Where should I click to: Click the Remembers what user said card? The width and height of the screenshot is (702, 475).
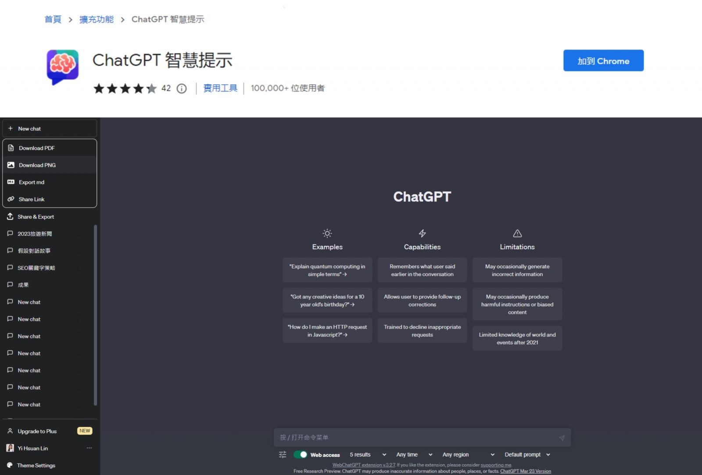tap(422, 270)
